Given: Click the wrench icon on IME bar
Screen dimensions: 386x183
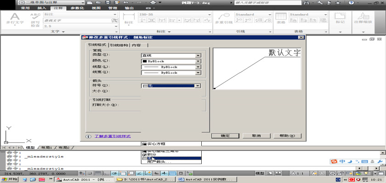Looking at the screenshot, I should 380,161.
